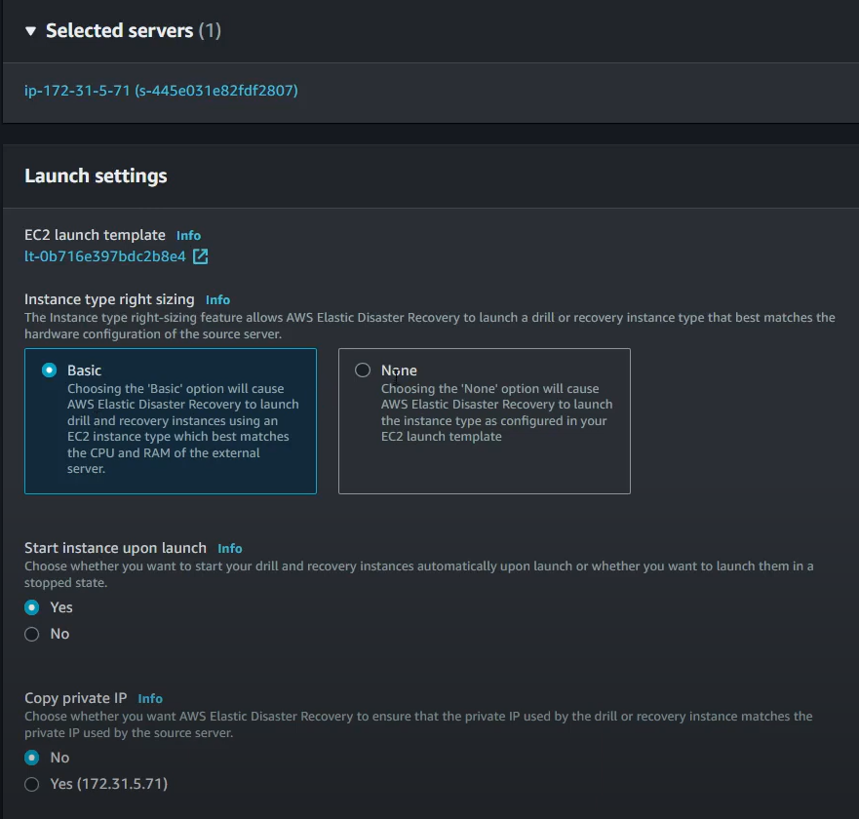Click the 'Copy private IP' label
Viewport: 859px width, 819px height.
tap(76, 698)
